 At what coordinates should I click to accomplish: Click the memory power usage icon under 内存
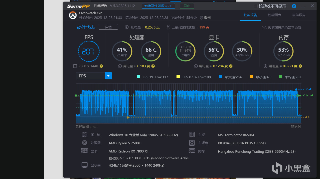tap(266, 66)
